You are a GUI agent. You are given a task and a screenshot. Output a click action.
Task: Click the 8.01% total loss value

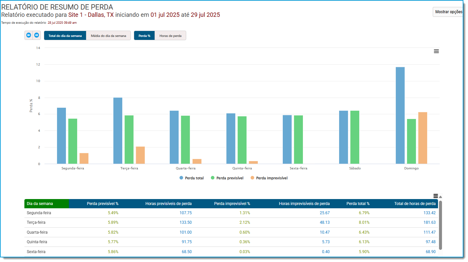(x=364, y=222)
